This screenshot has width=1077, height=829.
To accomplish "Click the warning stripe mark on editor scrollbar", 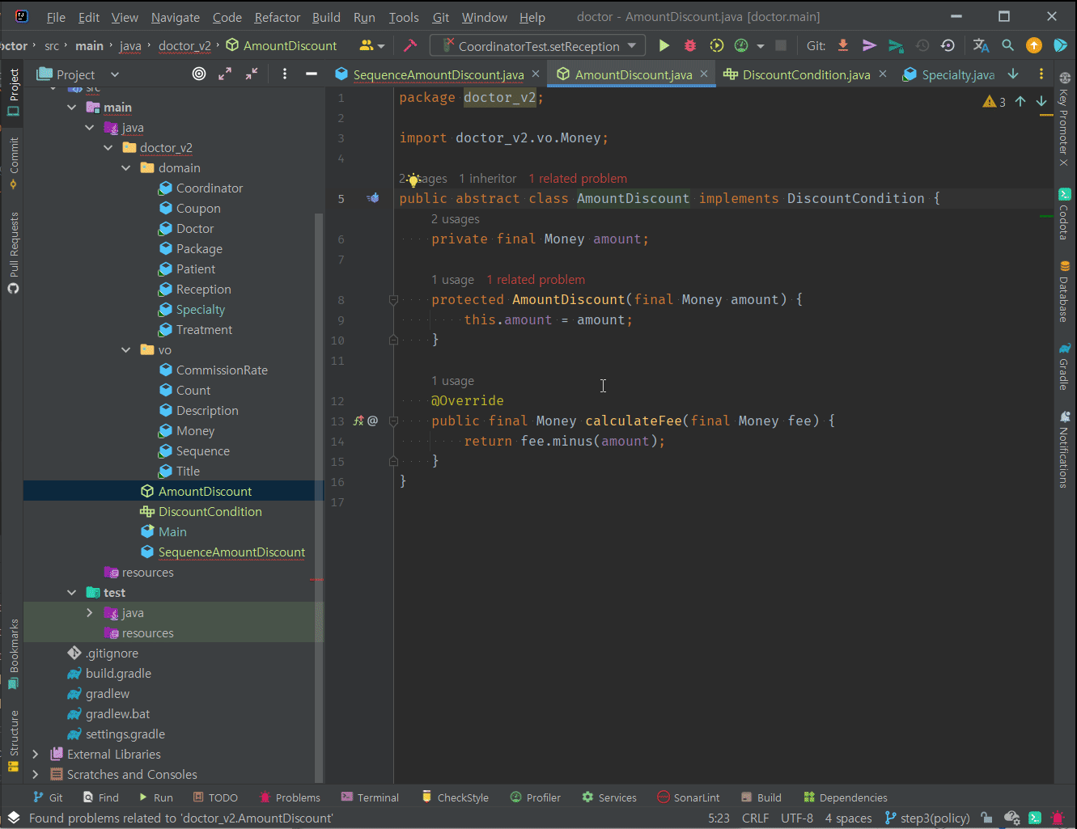I will (x=1046, y=116).
